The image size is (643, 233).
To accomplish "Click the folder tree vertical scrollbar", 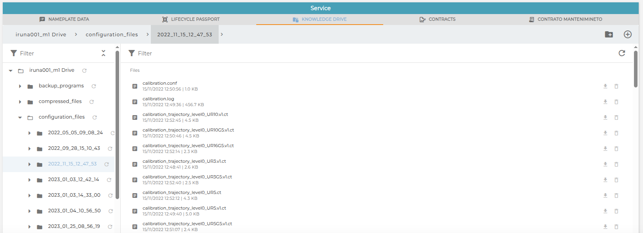I will click(118, 125).
